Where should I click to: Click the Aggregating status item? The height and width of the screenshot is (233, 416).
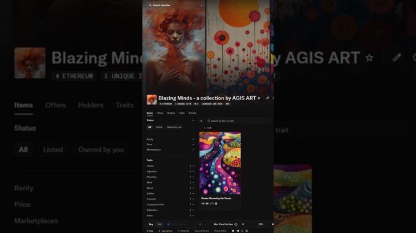pos(165,231)
